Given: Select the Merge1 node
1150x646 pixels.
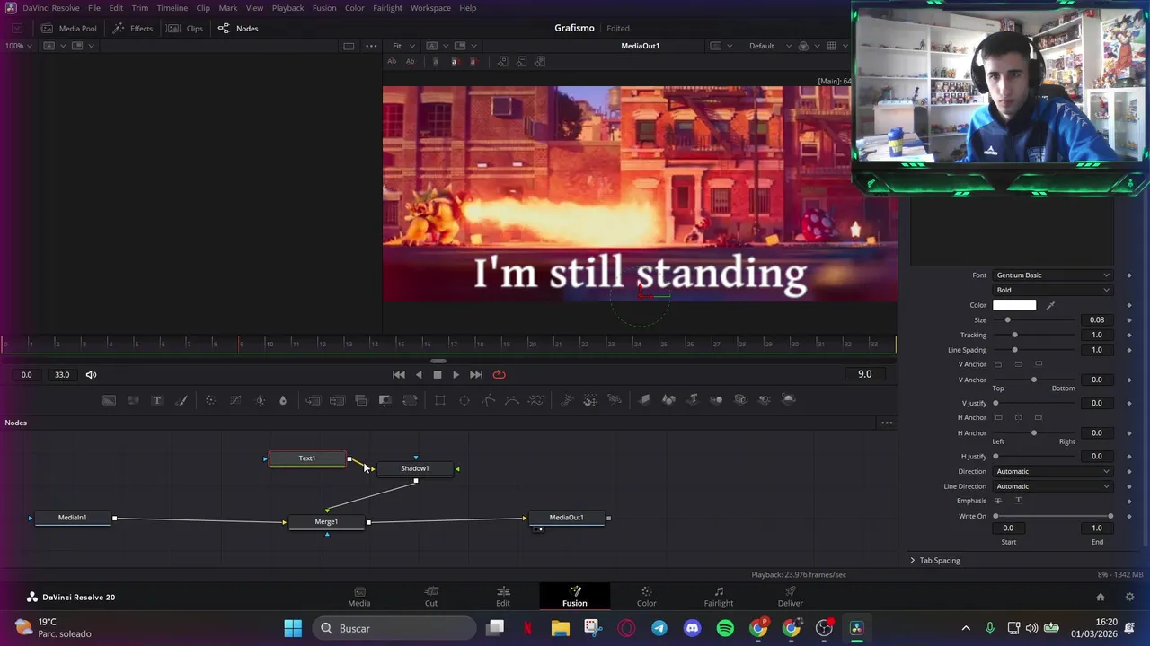Looking at the screenshot, I should pyautogui.click(x=326, y=522).
